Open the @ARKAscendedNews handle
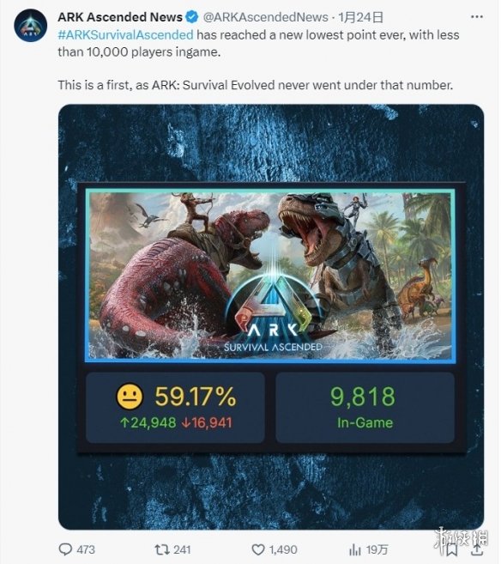 pos(265,17)
